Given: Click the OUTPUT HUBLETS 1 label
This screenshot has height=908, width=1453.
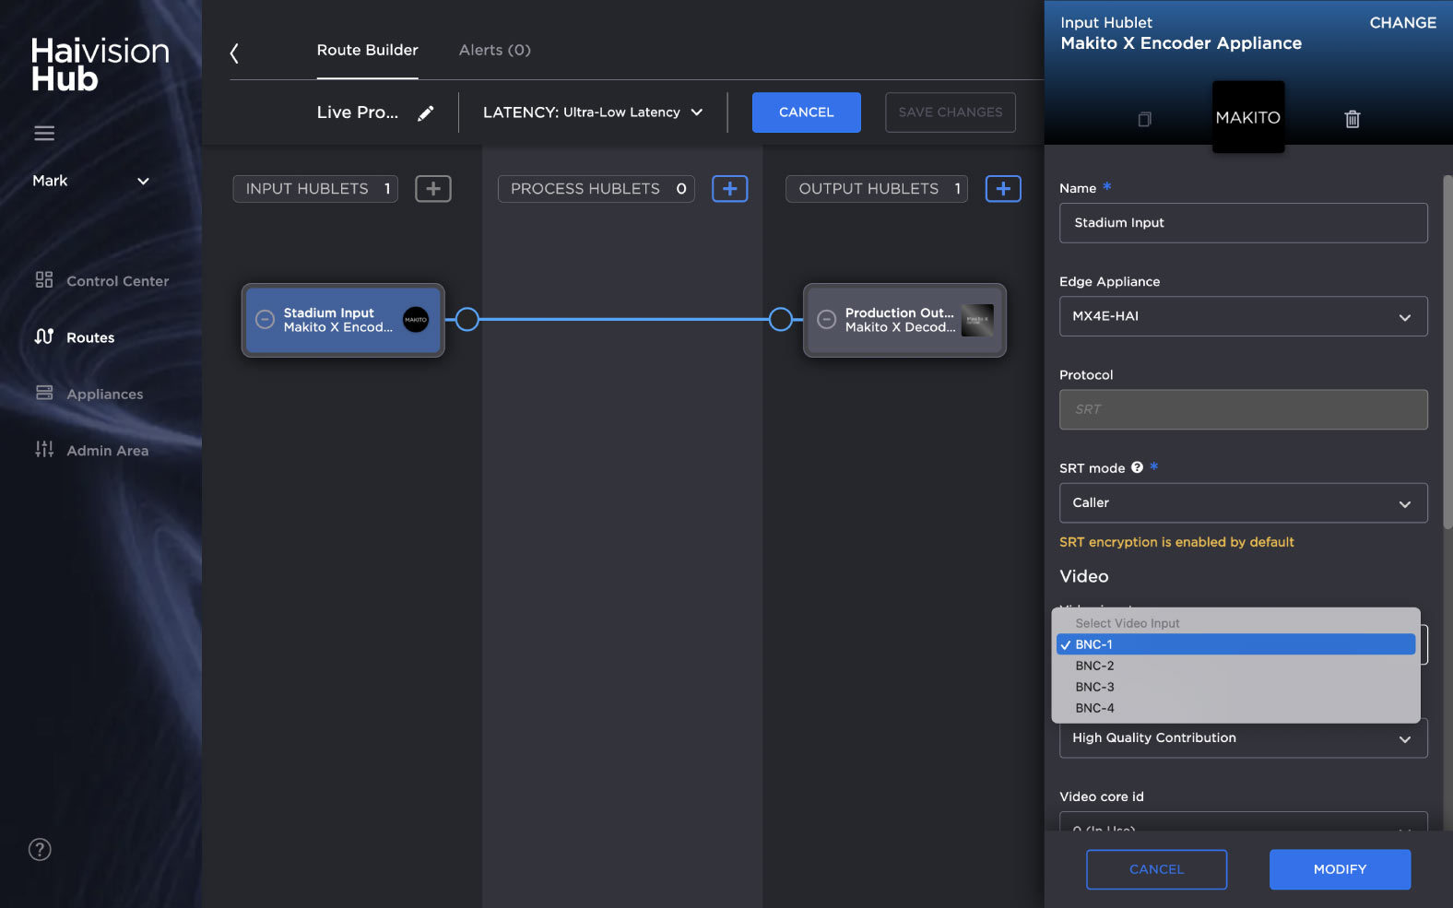Looking at the screenshot, I should pos(877,189).
